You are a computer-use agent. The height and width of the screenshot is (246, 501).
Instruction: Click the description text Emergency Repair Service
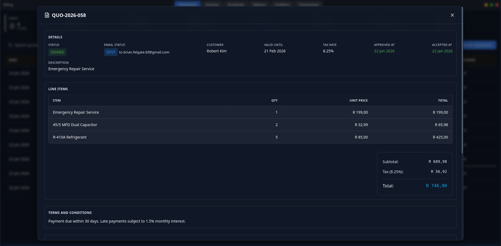pyautogui.click(x=71, y=69)
